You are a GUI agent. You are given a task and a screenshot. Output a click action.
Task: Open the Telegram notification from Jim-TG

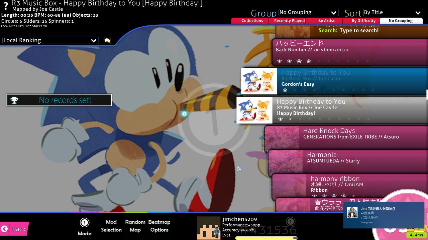pos(384,215)
